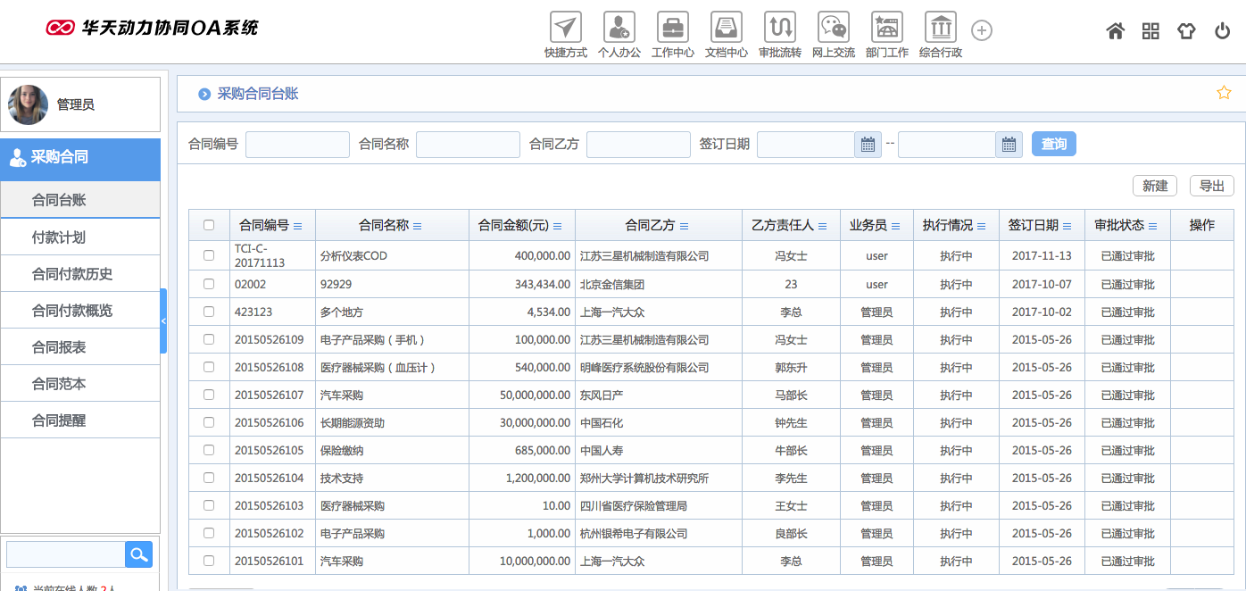Viewport: 1246px width, 591px height.
Task: Click the plus icon to add module
Action: click(x=981, y=31)
